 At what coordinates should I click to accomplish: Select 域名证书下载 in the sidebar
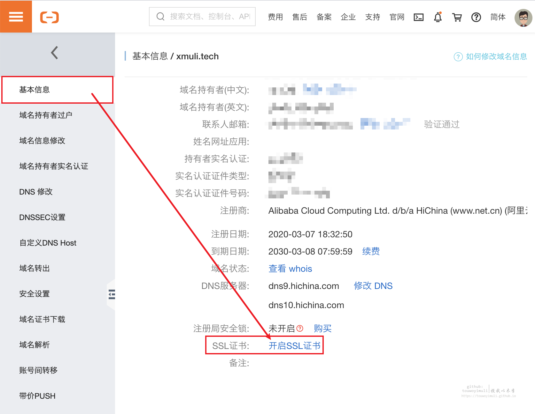coord(58,319)
